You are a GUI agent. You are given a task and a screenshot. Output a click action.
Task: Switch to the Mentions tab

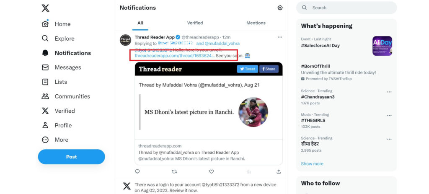click(x=256, y=23)
